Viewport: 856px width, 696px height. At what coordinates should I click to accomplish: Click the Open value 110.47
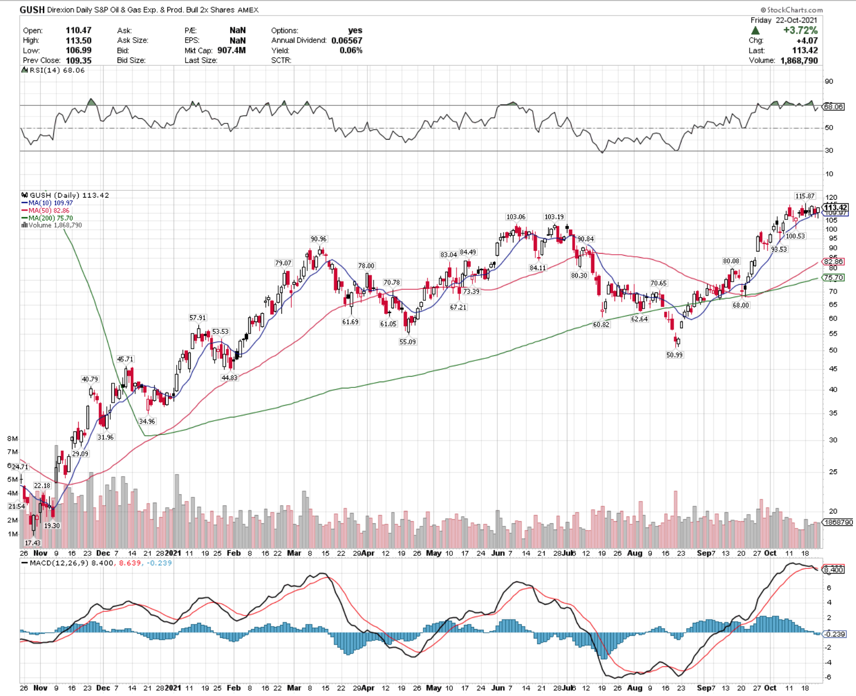pos(79,31)
